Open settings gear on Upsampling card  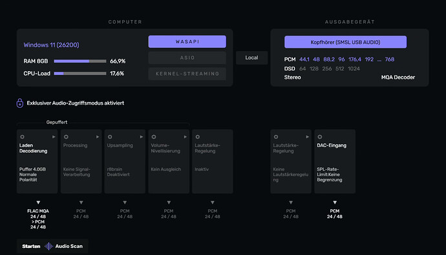tap(110, 137)
